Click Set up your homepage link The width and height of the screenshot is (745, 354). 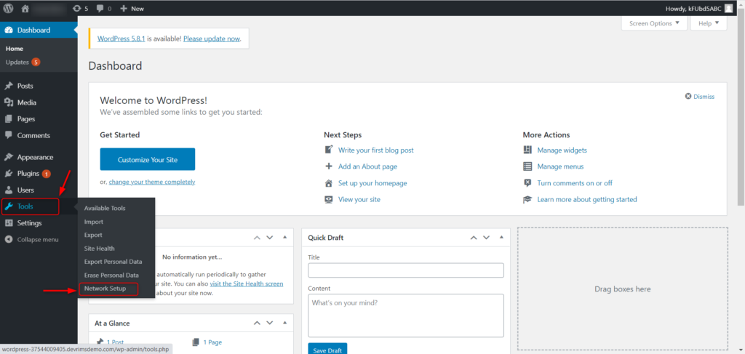[372, 183]
